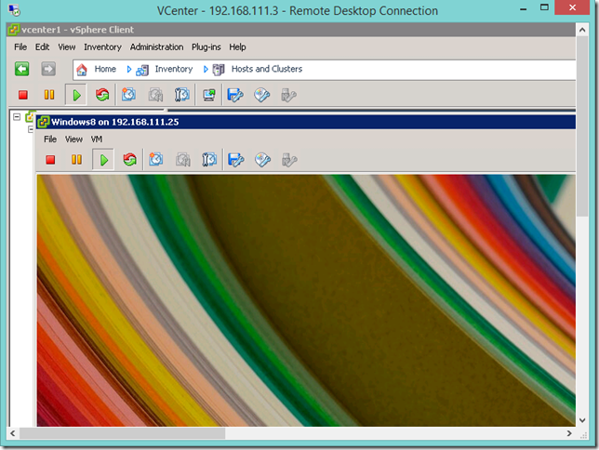The image size is (599, 450).
Task: Expand arrow after Inventory breadcrumb
Action: (x=206, y=70)
